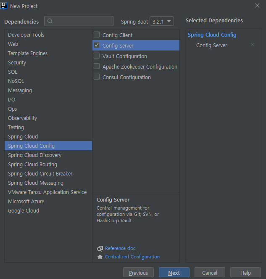The image size is (266, 279).
Task: Uncheck the Config Server checkbox
Action: [97, 45]
